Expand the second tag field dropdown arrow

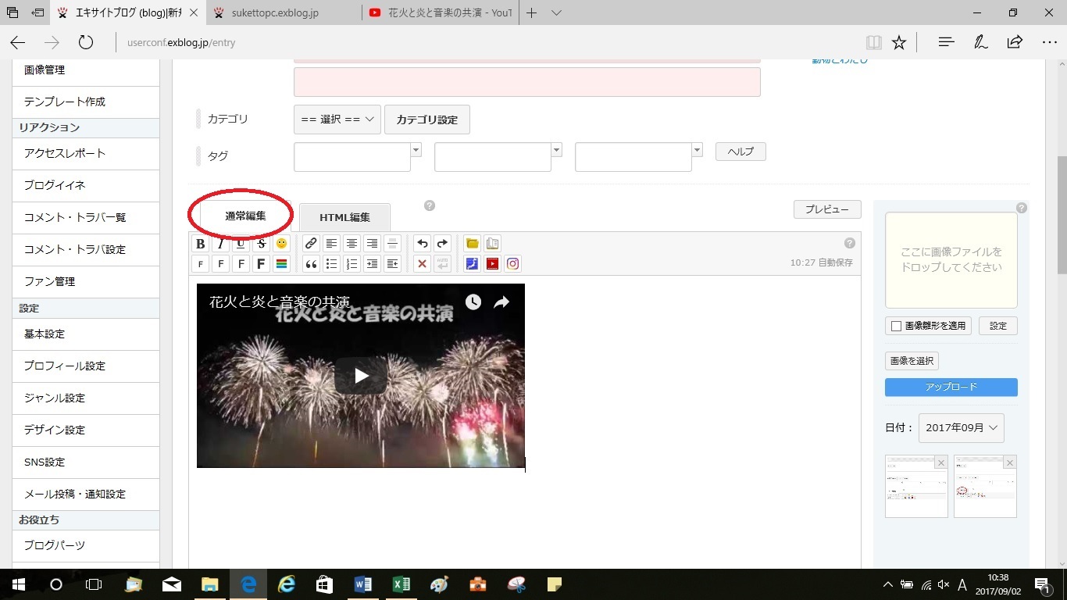coord(556,149)
